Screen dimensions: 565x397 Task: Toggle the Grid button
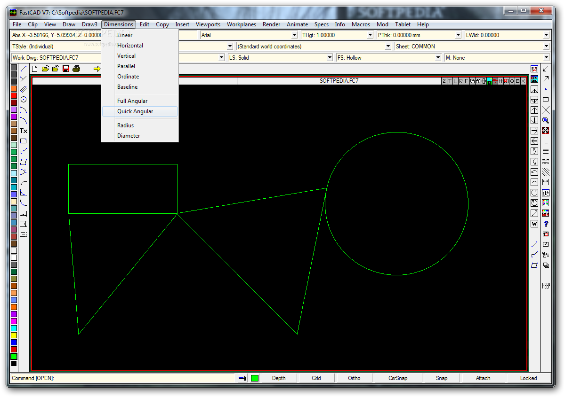[x=316, y=378]
